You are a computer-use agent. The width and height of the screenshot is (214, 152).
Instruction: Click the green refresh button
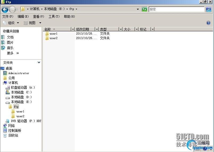click(x=144, y=9)
